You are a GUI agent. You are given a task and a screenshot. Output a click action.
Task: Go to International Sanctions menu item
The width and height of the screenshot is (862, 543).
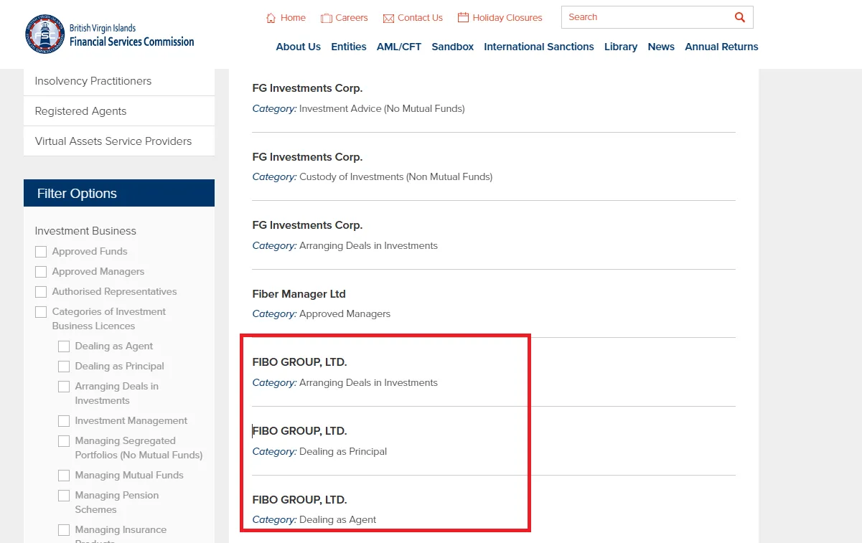point(538,47)
